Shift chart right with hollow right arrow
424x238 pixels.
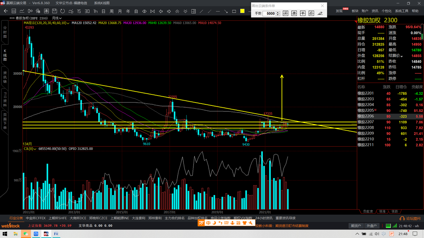169,11
